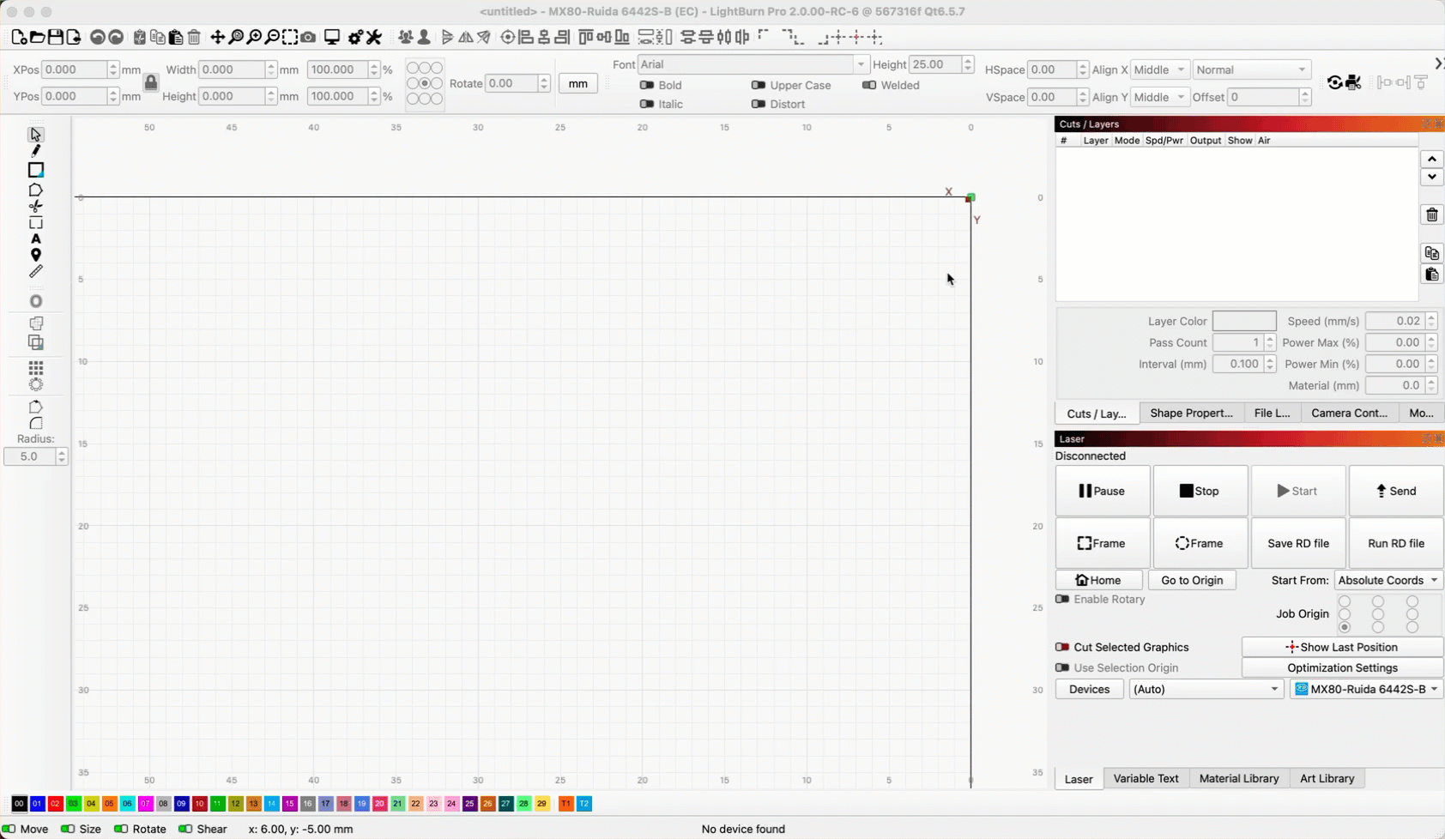Image resolution: width=1445 pixels, height=839 pixels.
Task: Open Device Settings wrench-and-screwdriver icon
Action: pyautogui.click(x=374, y=37)
